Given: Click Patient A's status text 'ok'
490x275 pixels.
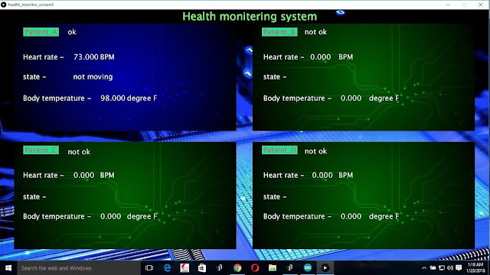Looking at the screenshot, I should tap(72, 32).
